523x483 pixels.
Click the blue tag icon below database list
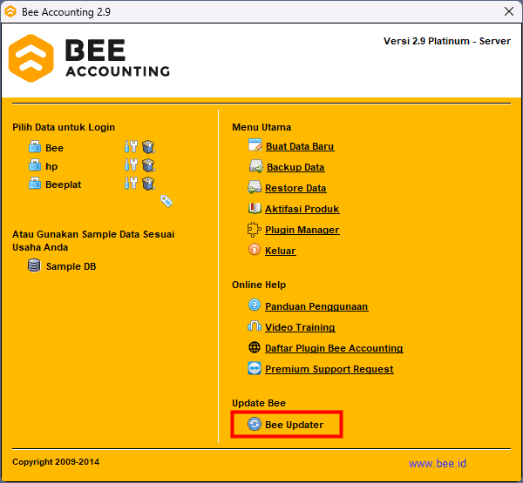(166, 202)
